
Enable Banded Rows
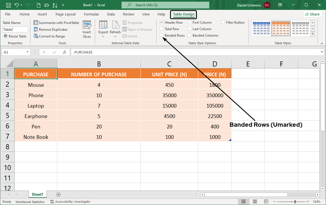162,35
